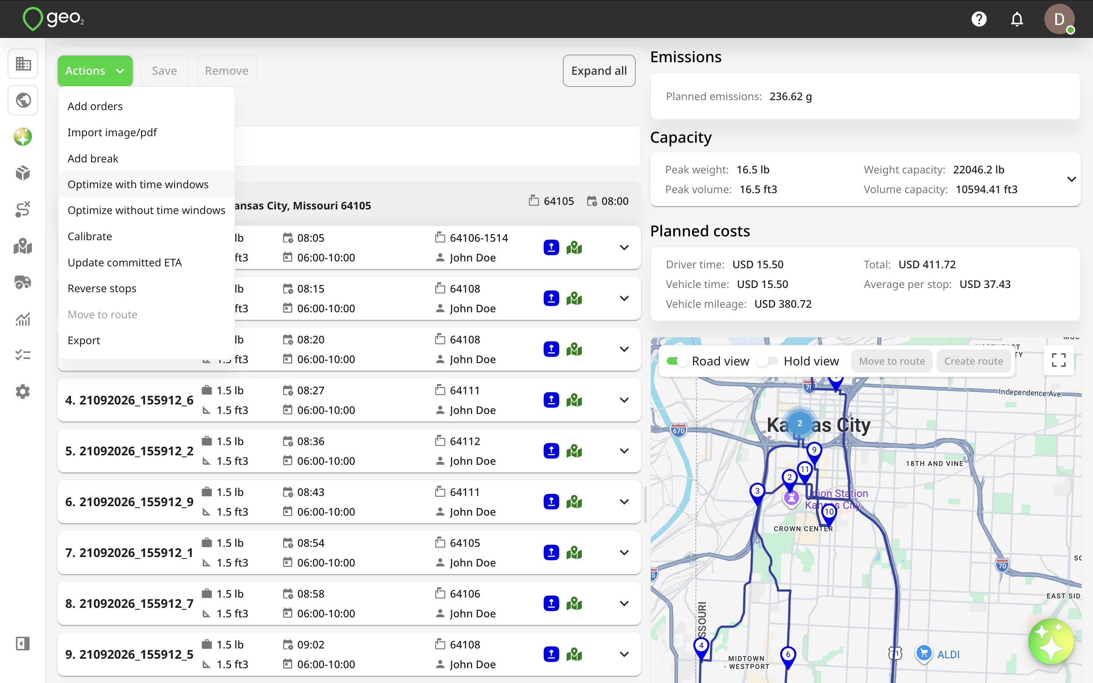
Task: Open the checklist tasks sidebar icon
Action: pyautogui.click(x=23, y=356)
